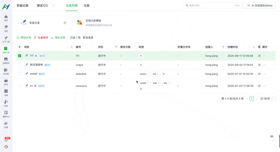This screenshot has height=152, width=280.
Task: Go to the next page arrow
Action: tap(256, 99)
